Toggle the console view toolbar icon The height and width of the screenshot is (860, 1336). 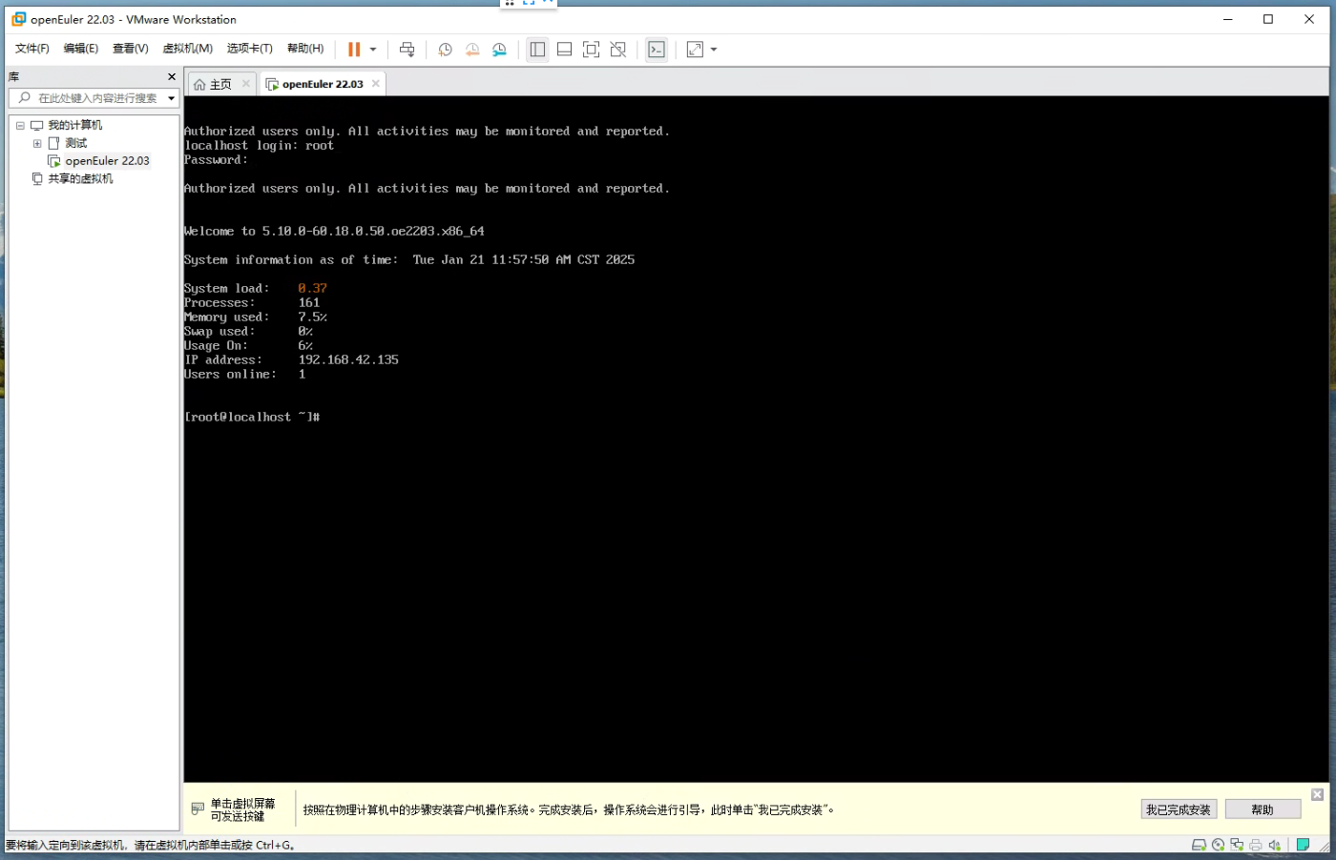657,50
